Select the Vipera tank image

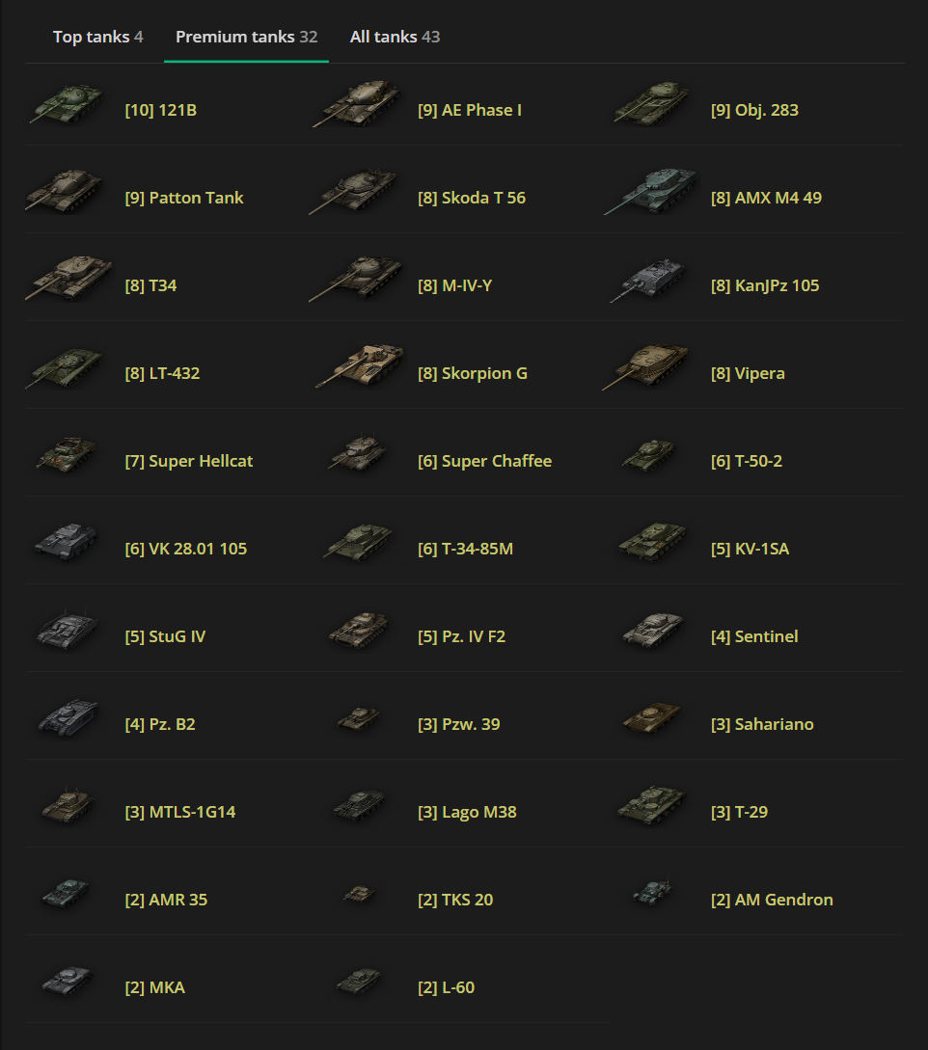(x=646, y=366)
